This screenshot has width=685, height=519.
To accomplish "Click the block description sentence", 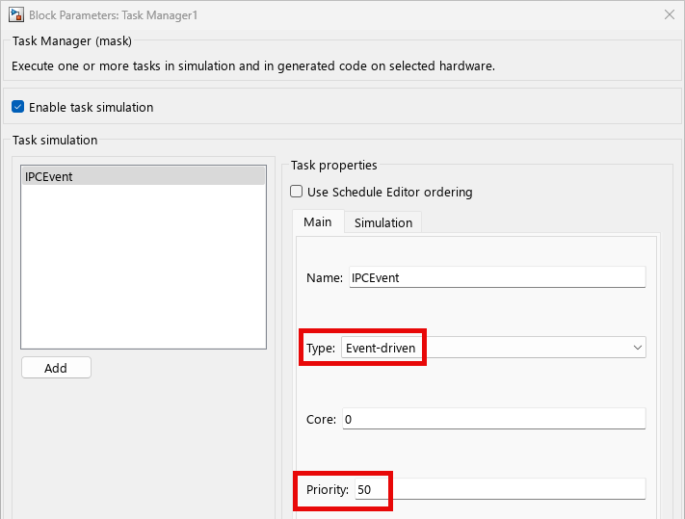I will [x=253, y=65].
